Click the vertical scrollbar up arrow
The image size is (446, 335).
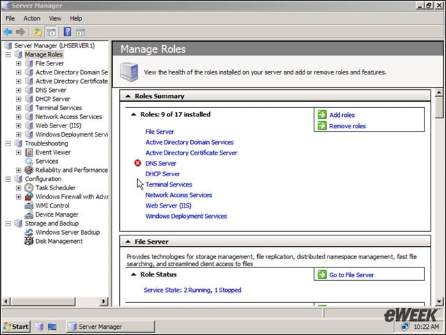coord(439,93)
